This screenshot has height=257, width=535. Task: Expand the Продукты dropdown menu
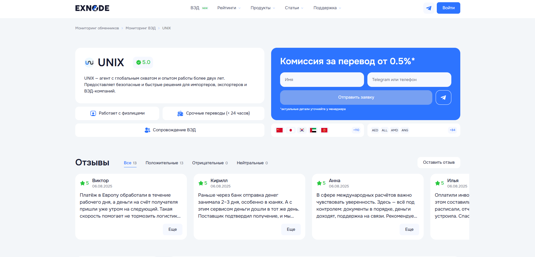click(262, 8)
